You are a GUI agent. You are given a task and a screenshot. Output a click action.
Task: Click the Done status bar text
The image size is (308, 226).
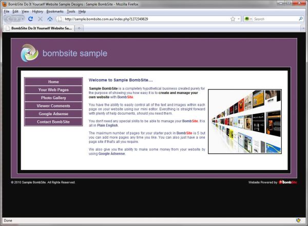[x=8, y=220]
